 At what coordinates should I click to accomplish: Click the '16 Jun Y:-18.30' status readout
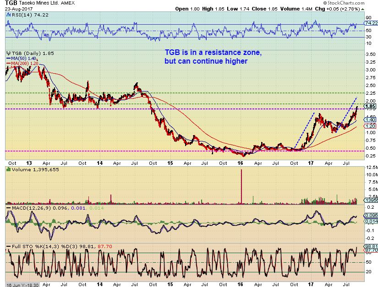(x=22, y=285)
